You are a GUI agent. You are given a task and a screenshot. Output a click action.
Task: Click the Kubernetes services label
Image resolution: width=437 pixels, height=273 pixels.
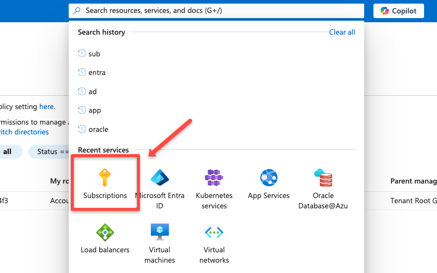pos(214,201)
